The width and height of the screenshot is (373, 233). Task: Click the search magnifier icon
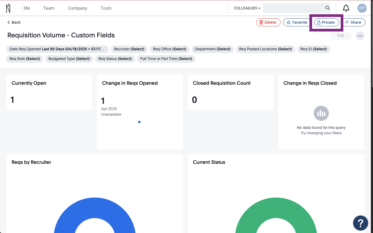point(327,8)
